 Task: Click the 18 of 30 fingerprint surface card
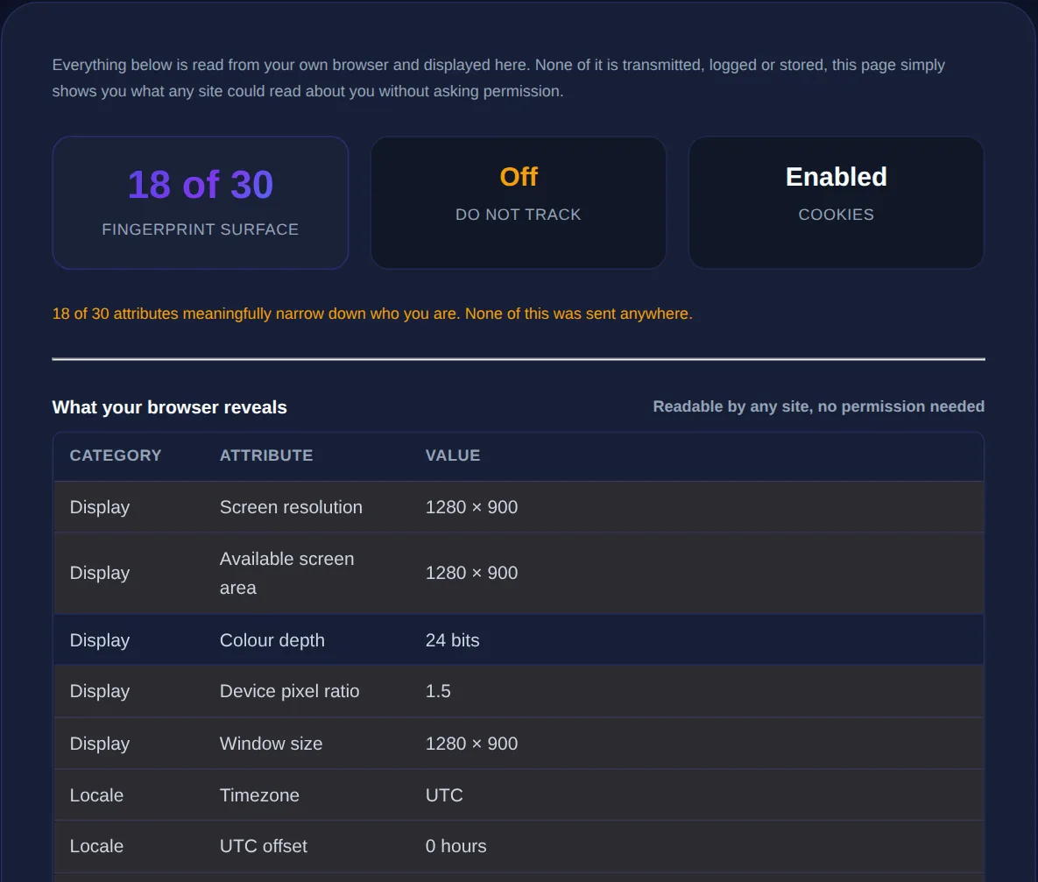pyautogui.click(x=201, y=202)
